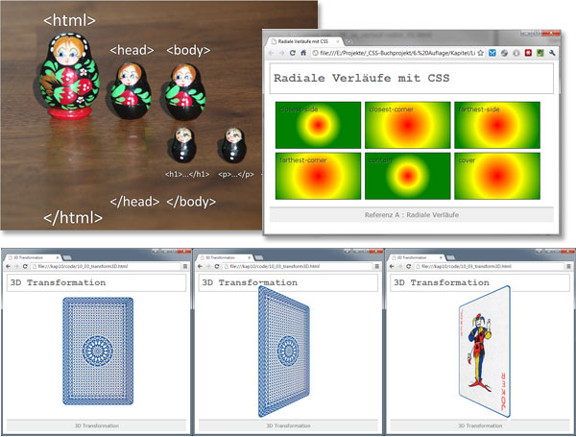Open a new tab in the flat card window
The image size is (576, 437).
(67, 257)
